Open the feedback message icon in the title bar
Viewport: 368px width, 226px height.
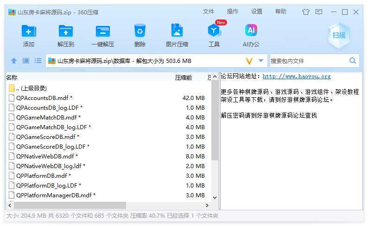click(319, 12)
